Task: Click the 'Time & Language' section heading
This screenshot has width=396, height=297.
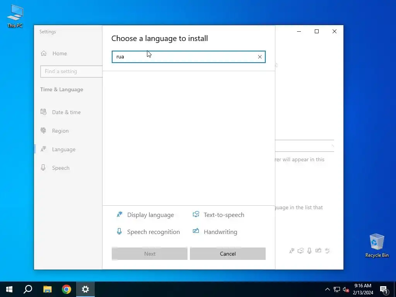Action: [61, 89]
